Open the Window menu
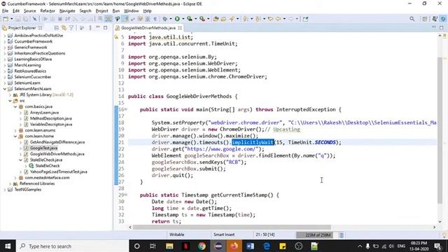 tap(131, 11)
